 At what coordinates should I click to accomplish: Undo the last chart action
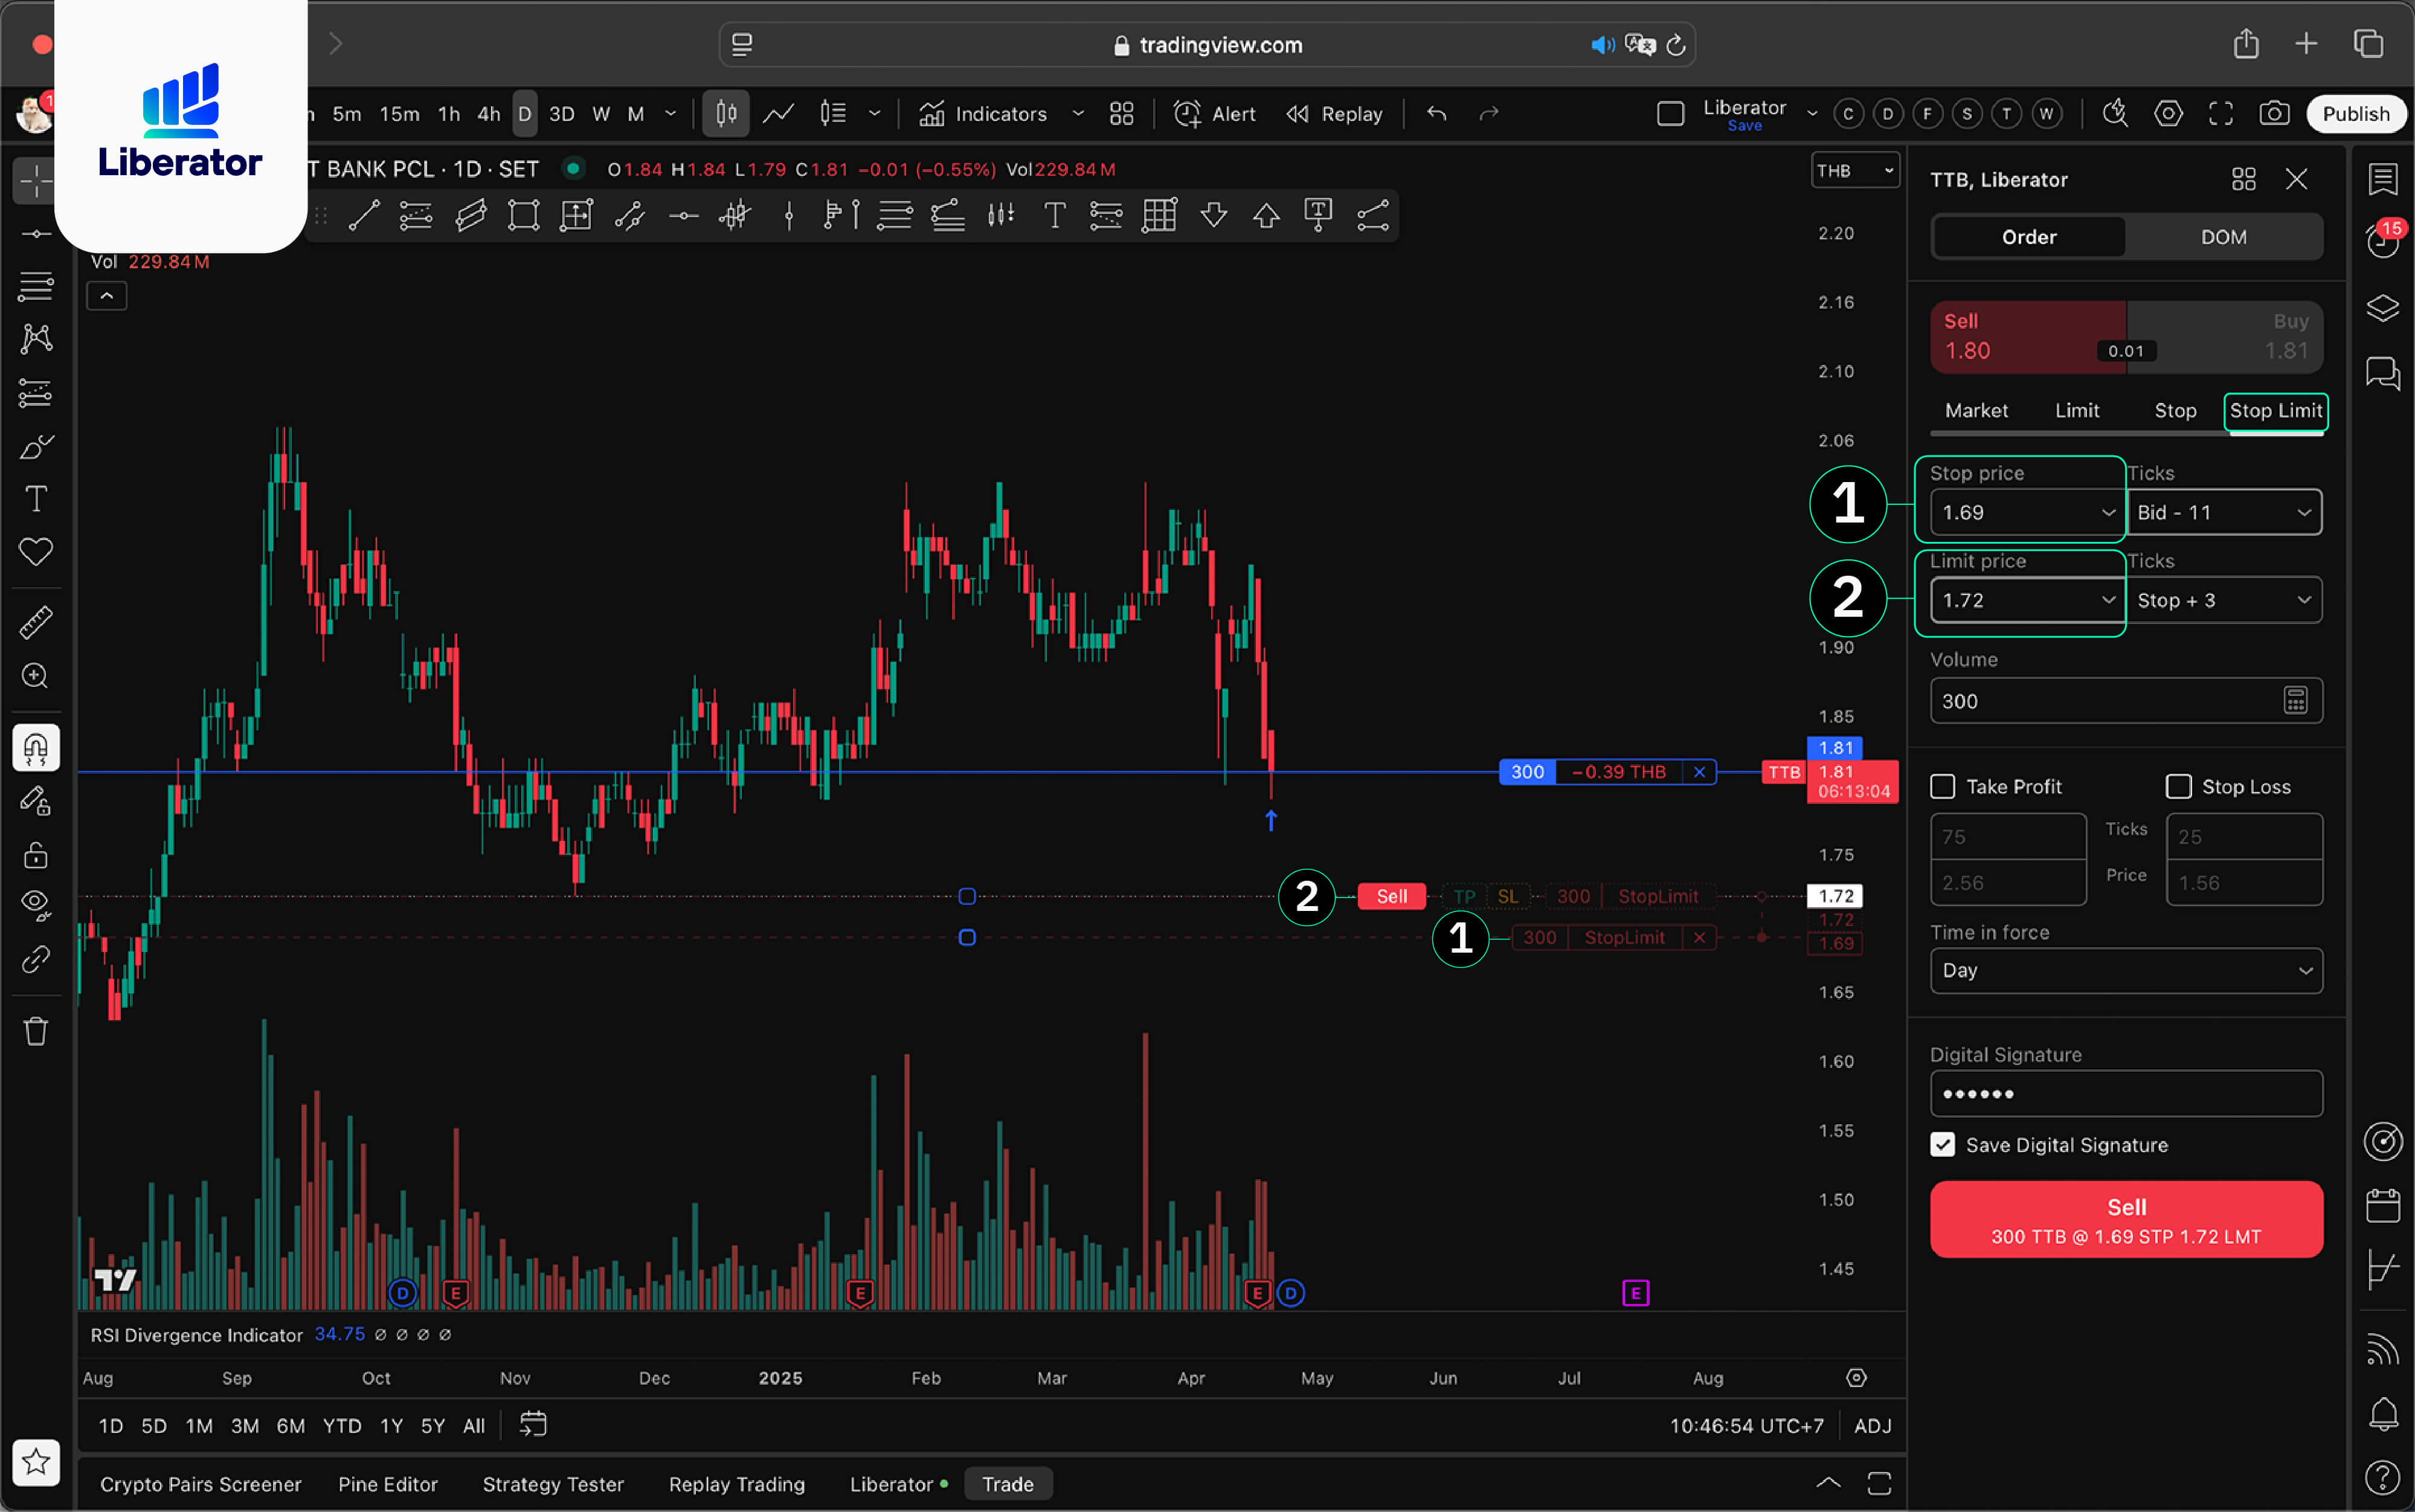1437,114
